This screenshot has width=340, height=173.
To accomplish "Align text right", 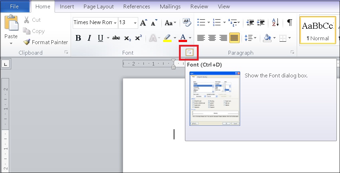I will pyautogui.click(x=223, y=38).
